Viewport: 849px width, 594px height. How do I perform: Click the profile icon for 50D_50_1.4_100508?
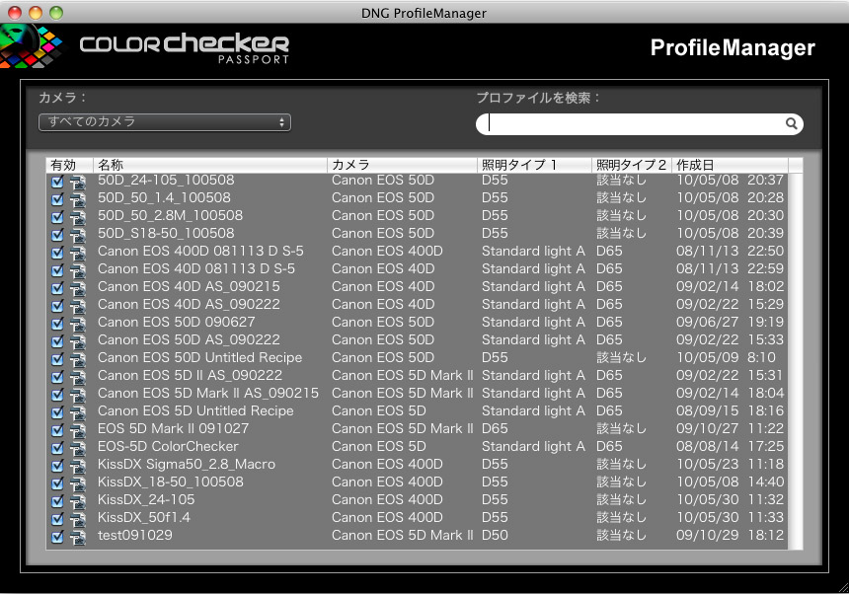78,199
